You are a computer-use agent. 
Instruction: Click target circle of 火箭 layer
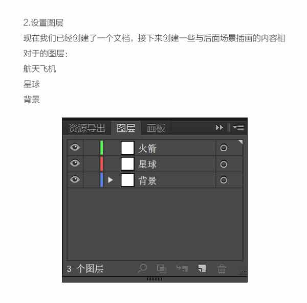coord(224,148)
